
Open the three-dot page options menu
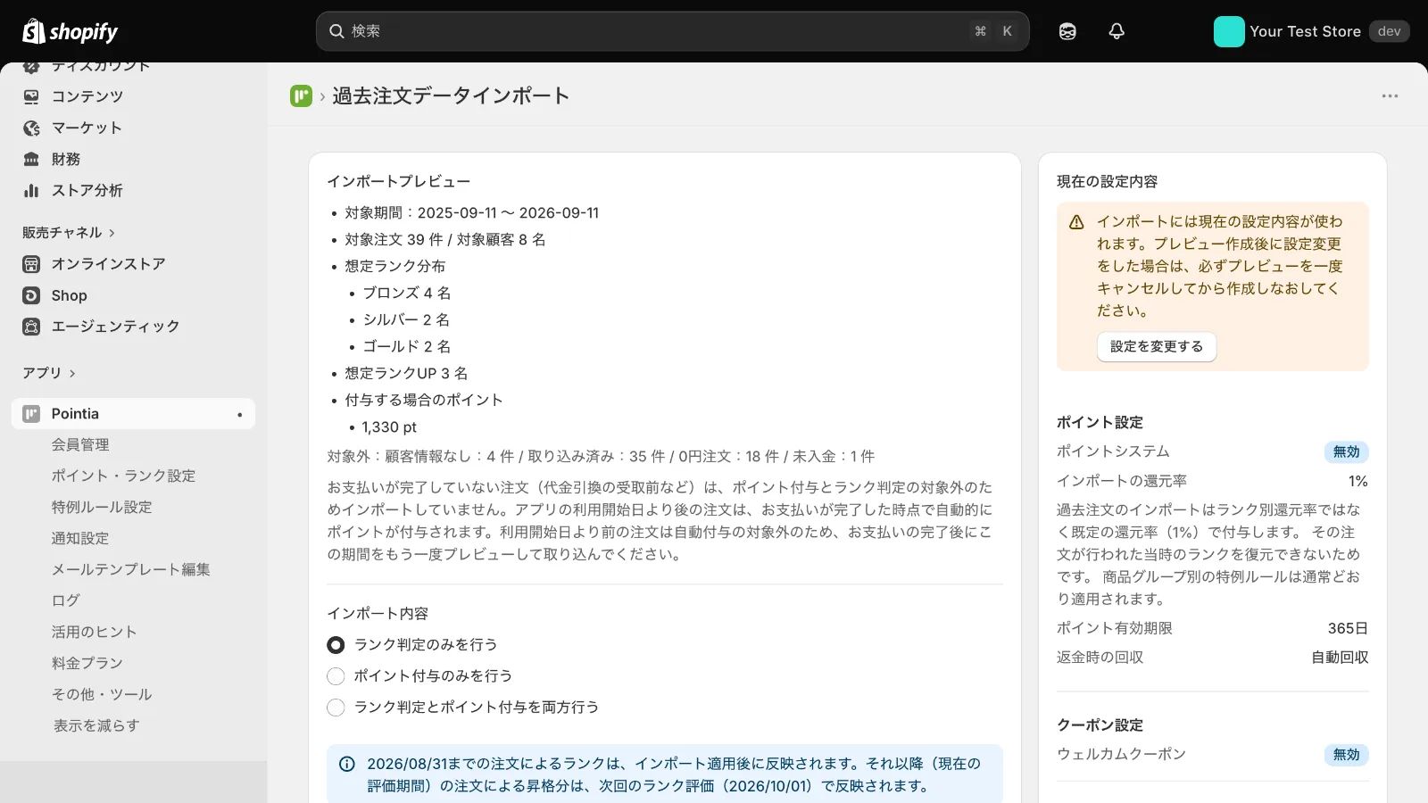[x=1390, y=95]
